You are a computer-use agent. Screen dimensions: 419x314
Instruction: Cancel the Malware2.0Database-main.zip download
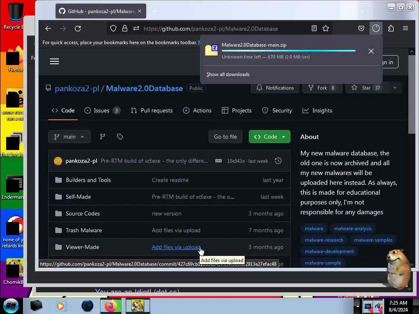371,51
